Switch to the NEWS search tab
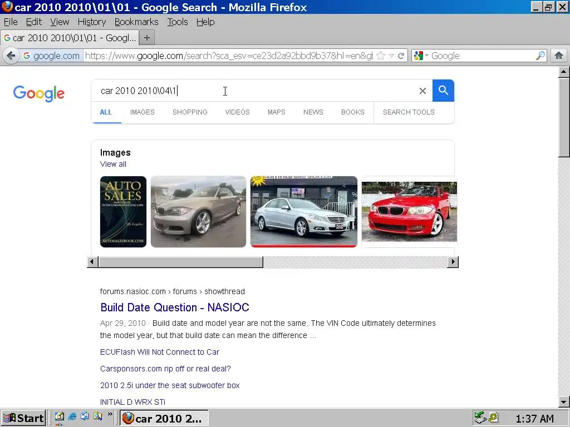570x427 pixels. coord(313,112)
